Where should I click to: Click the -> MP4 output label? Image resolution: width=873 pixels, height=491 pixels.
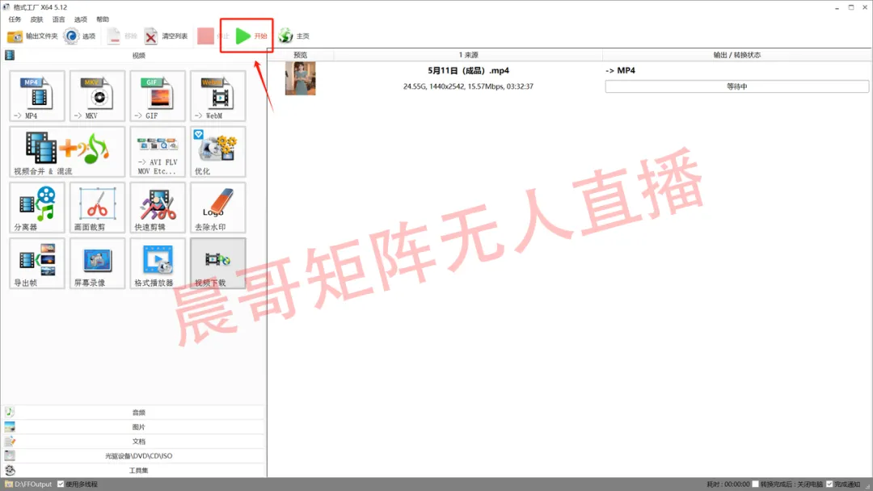tap(620, 70)
